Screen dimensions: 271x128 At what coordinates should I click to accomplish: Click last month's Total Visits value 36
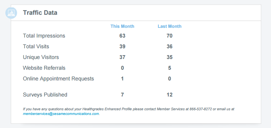(170, 47)
